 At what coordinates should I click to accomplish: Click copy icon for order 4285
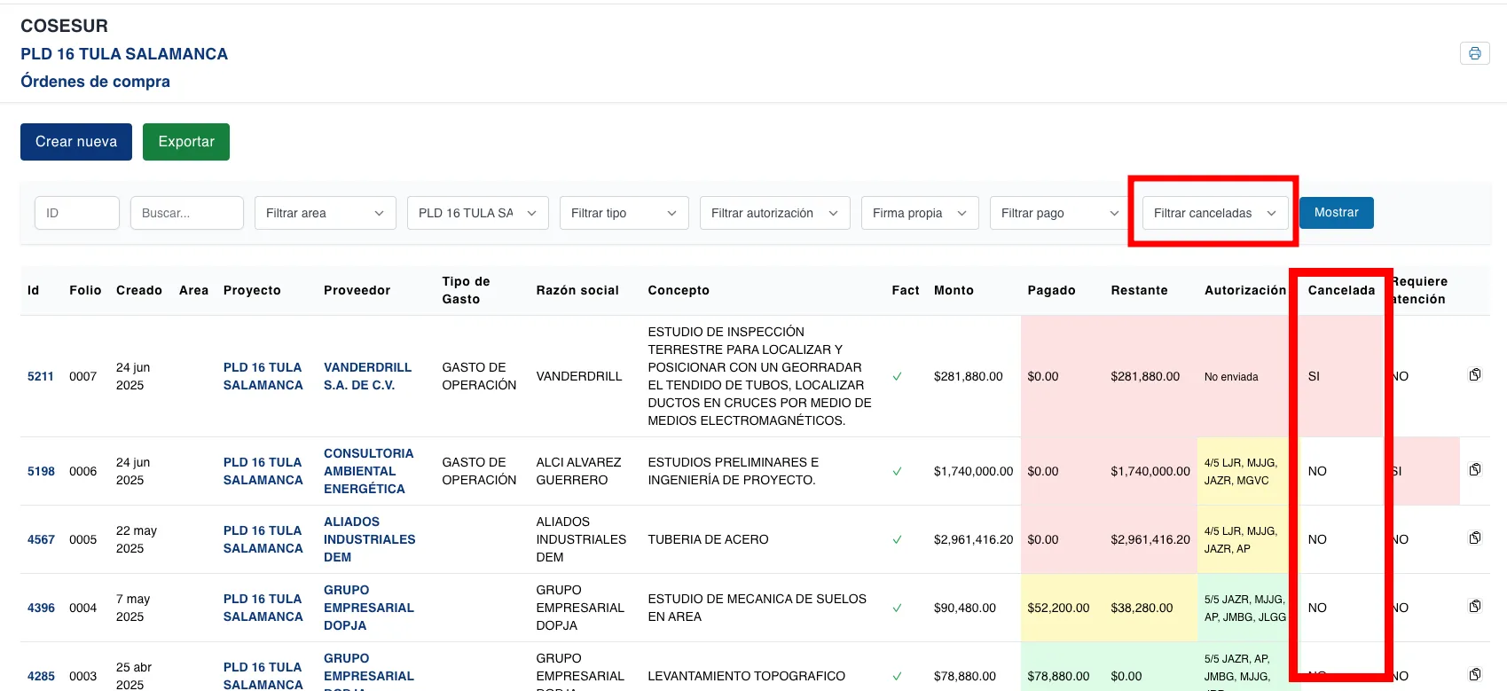(1474, 674)
